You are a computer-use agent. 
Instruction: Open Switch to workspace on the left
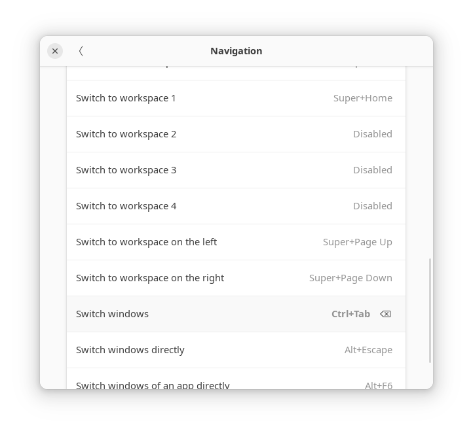click(236, 242)
